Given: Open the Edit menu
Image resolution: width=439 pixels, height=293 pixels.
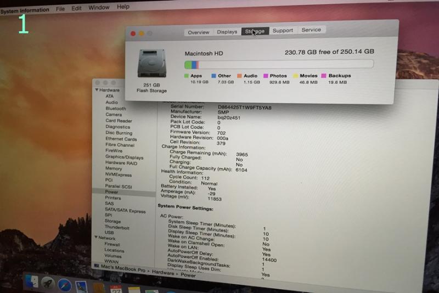Looking at the screenshot, I should 76,8.
